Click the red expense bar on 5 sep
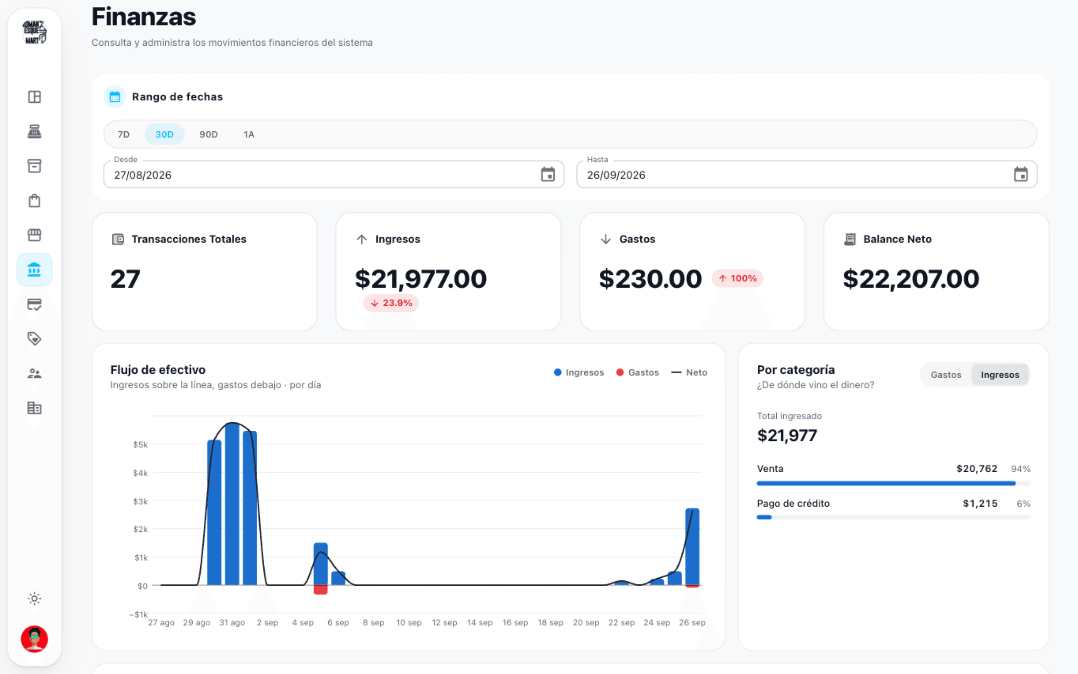Image resolution: width=1078 pixels, height=674 pixels. pyautogui.click(x=321, y=590)
